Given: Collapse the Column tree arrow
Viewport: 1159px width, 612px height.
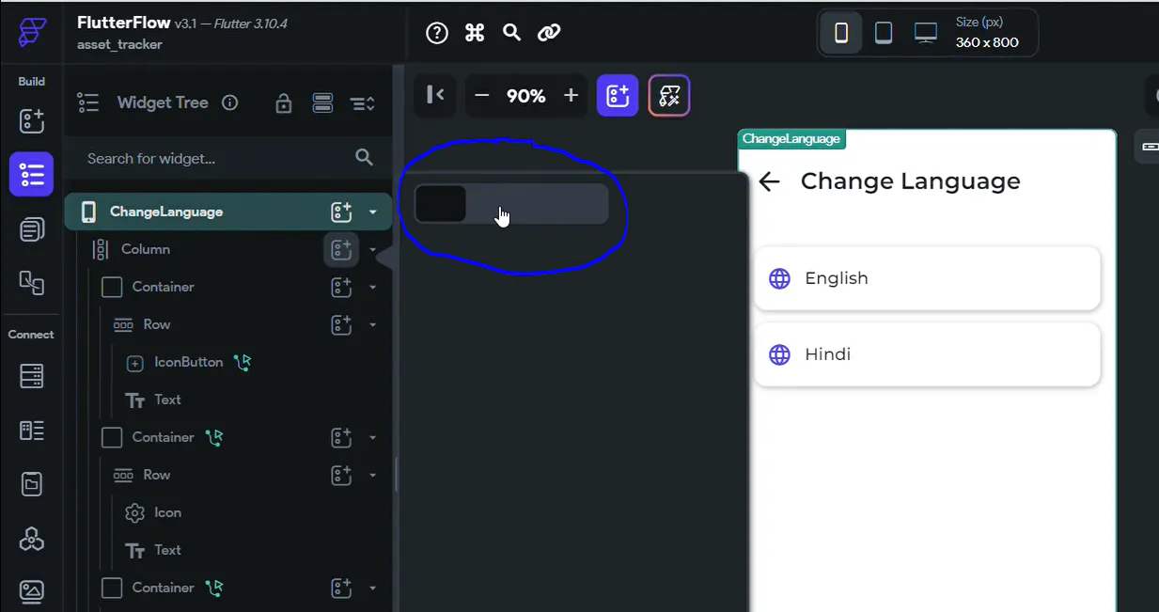Looking at the screenshot, I should click(x=373, y=250).
